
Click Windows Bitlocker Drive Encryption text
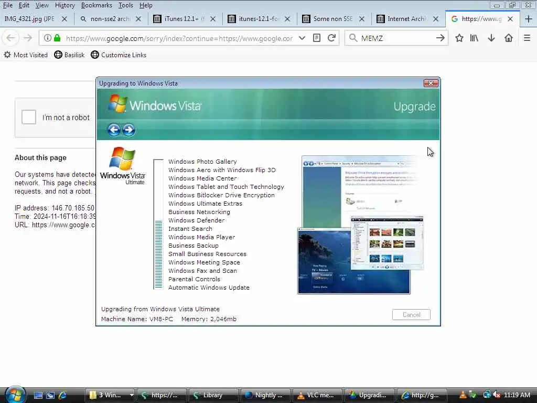pos(221,195)
